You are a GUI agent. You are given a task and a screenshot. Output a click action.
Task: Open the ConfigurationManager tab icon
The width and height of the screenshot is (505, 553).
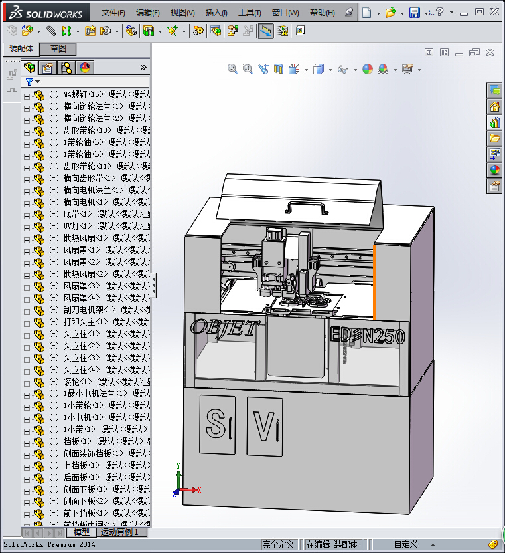66,67
